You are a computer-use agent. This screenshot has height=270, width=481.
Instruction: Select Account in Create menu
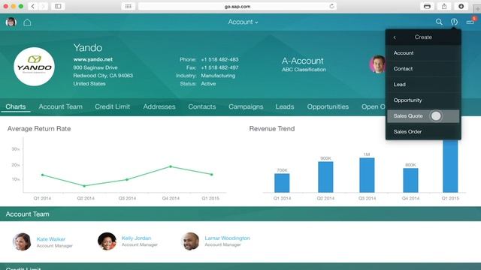(x=423, y=53)
